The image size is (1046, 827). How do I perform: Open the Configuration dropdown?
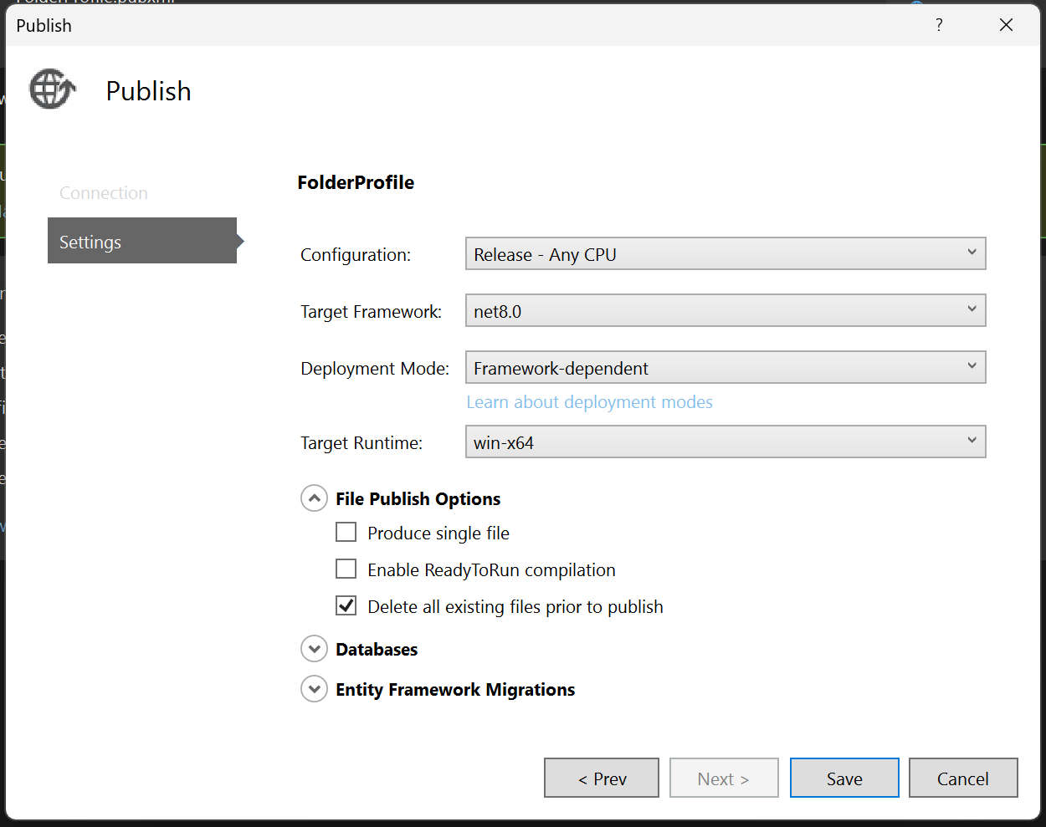click(x=726, y=253)
